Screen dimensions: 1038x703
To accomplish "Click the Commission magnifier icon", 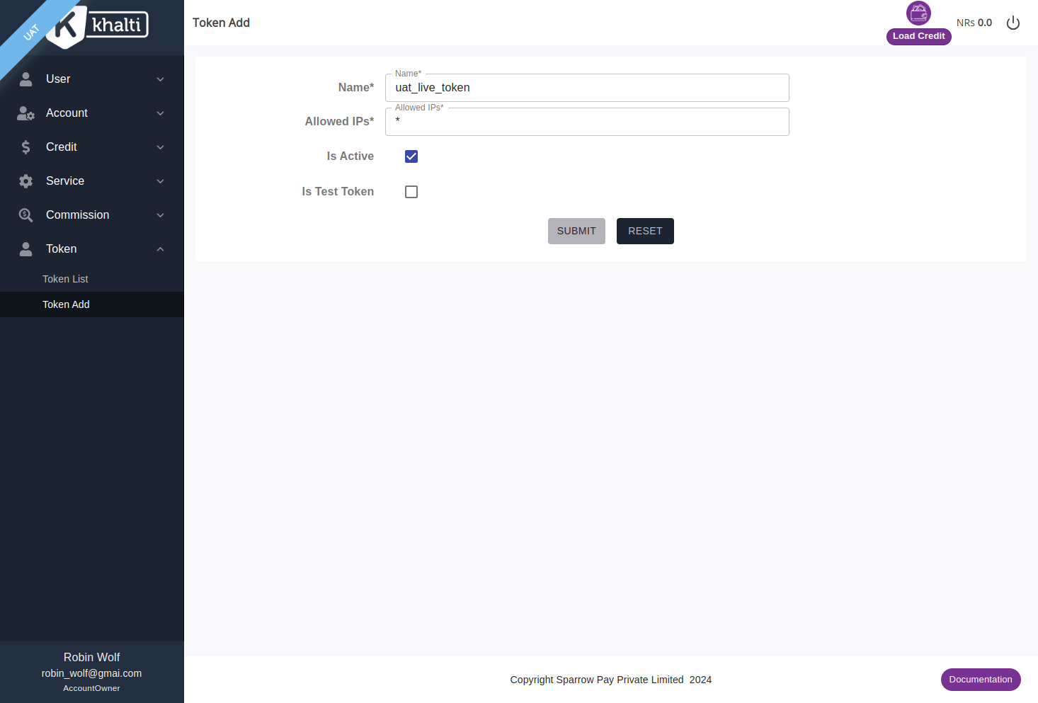I will 25,215.
